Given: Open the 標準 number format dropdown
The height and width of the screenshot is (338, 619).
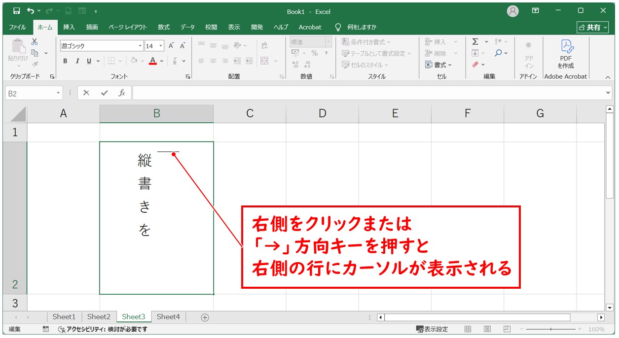Looking at the screenshot, I should pyautogui.click(x=328, y=42).
